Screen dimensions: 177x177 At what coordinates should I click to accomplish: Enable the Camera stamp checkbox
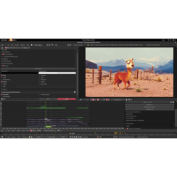click(x=40, y=75)
